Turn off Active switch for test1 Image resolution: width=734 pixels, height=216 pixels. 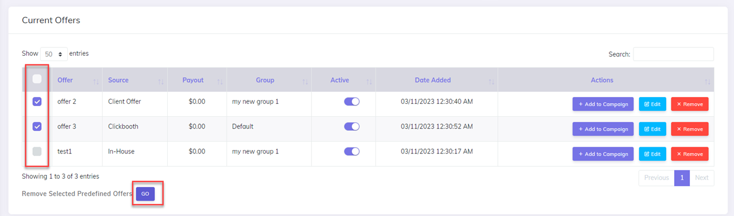352,151
